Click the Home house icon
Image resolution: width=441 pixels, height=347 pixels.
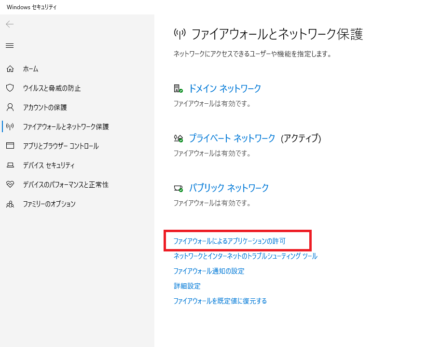[10, 69]
